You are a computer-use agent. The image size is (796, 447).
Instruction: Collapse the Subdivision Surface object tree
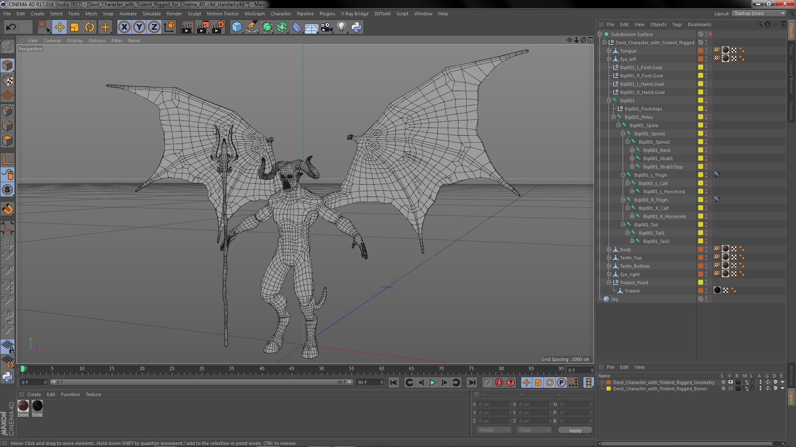pyautogui.click(x=600, y=34)
